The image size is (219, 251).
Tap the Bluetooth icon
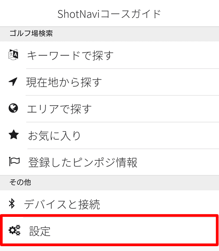point(12,203)
